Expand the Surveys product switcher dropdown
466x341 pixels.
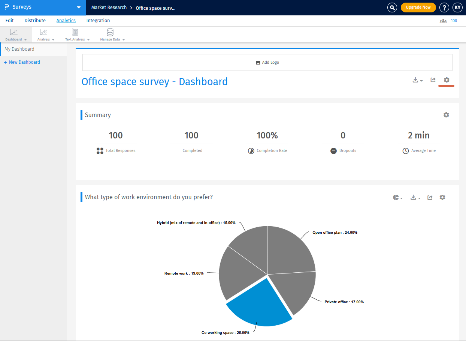(x=79, y=7)
